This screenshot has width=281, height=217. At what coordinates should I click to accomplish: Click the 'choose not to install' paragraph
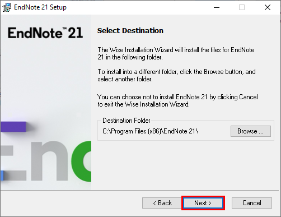pyautogui.click(x=177, y=100)
